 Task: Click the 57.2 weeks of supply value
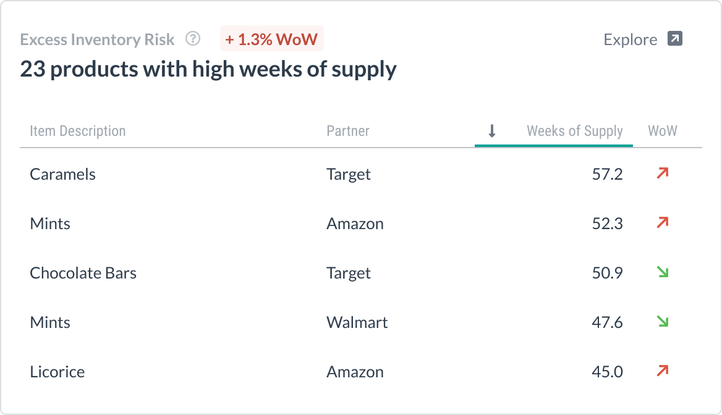(607, 174)
